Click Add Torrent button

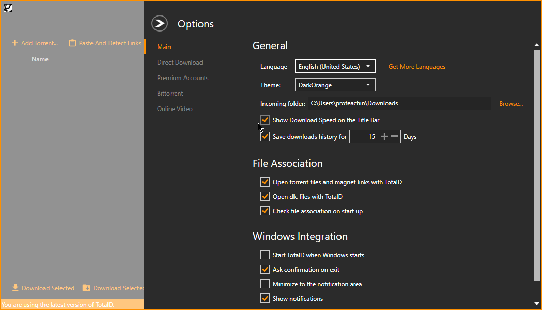click(35, 43)
